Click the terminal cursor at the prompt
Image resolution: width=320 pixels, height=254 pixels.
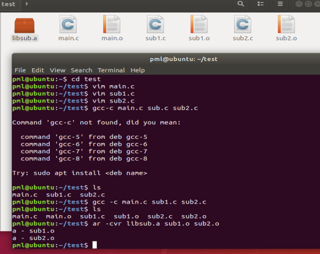tap(95, 245)
